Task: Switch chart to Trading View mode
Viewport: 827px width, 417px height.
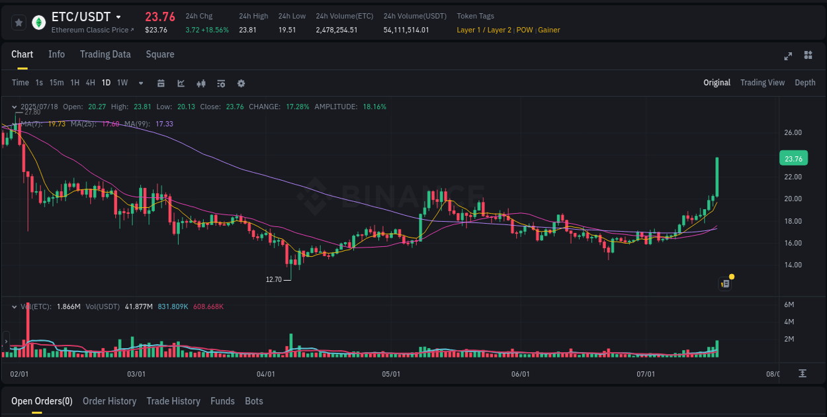Action: [x=762, y=83]
